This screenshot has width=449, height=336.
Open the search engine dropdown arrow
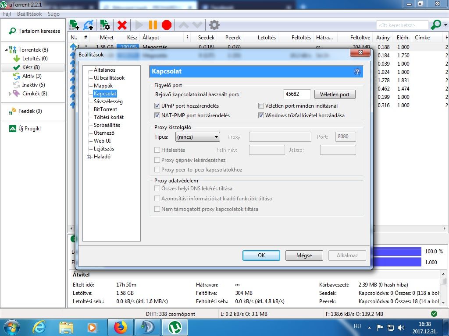(445, 25)
